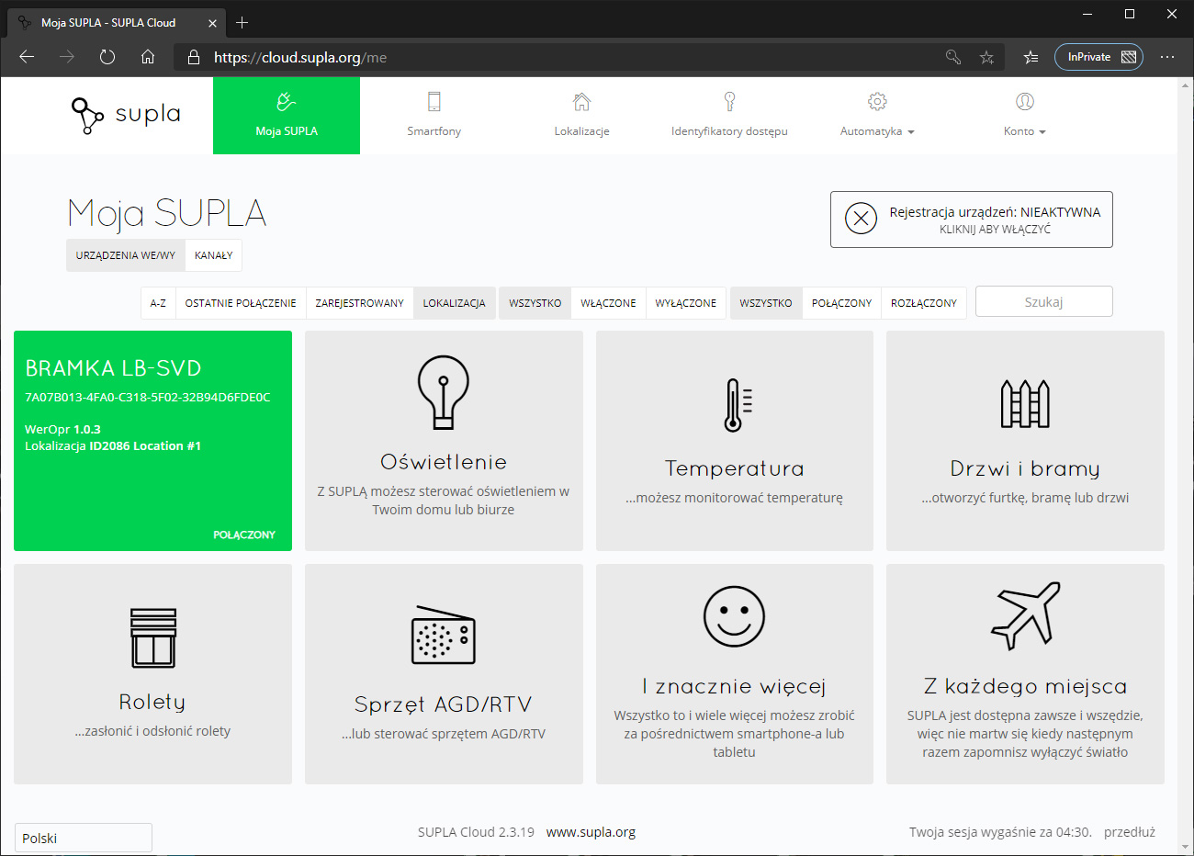Refresh the page in browser
Viewport: 1194px width, 856px height.
(x=107, y=57)
